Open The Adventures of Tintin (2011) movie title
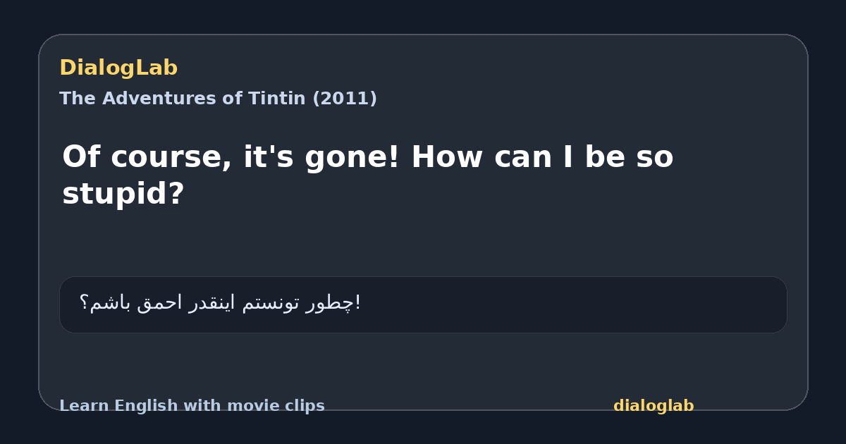This screenshot has height=444, width=846. pyautogui.click(x=218, y=99)
